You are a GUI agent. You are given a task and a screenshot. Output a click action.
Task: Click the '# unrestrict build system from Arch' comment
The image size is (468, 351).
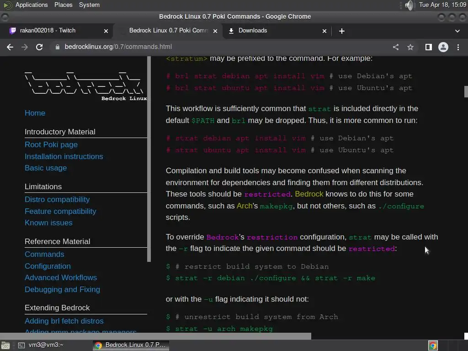pyautogui.click(x=257, y=317)
